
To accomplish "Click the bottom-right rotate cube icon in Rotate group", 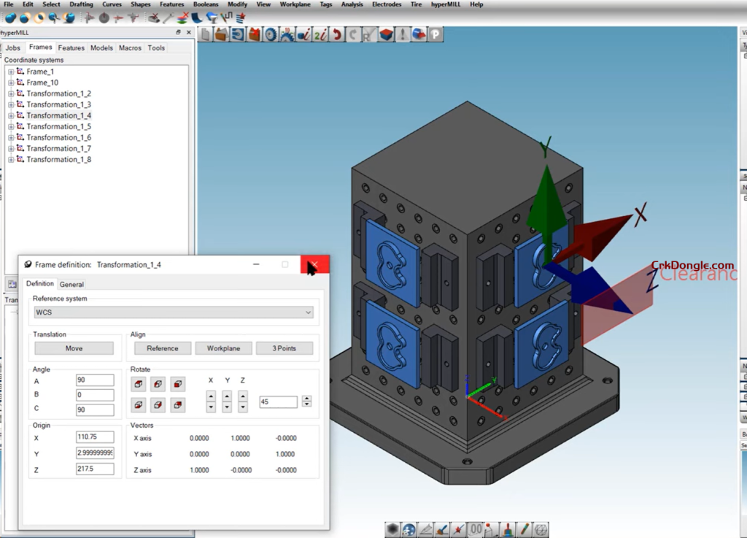I will pos(177,404).
